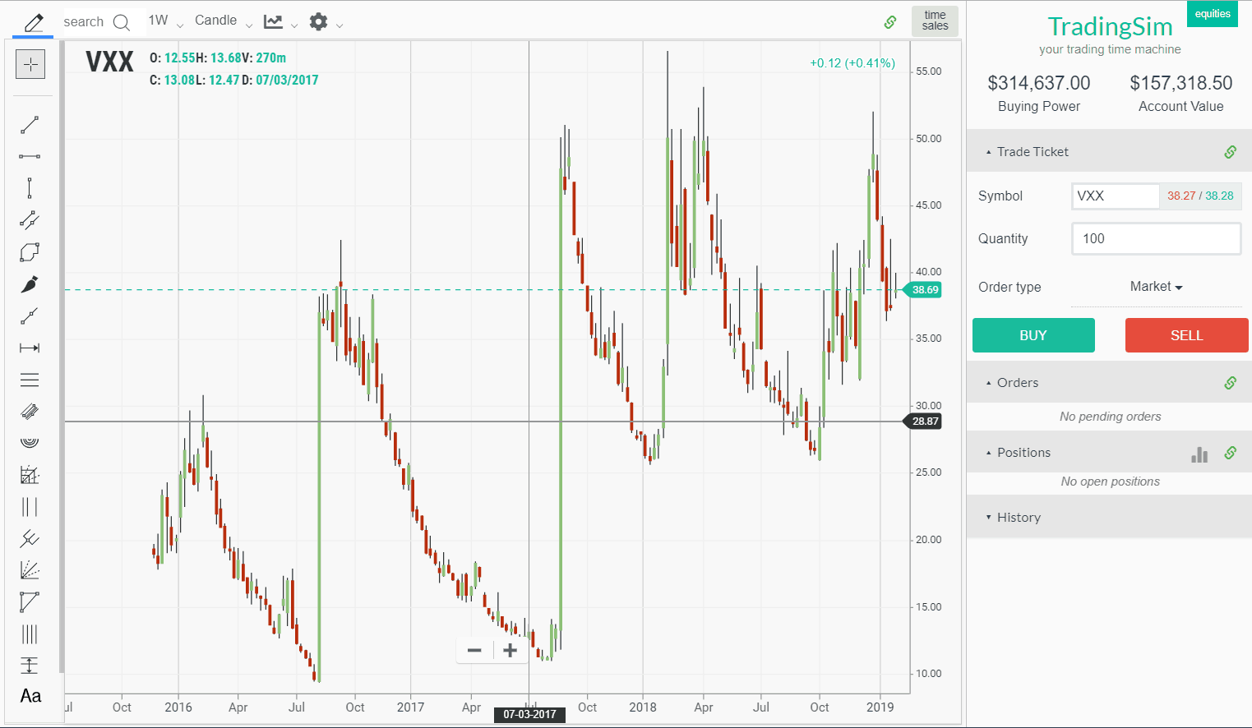
Task: Select the brush drawing tool
Action: coord(30,284)
